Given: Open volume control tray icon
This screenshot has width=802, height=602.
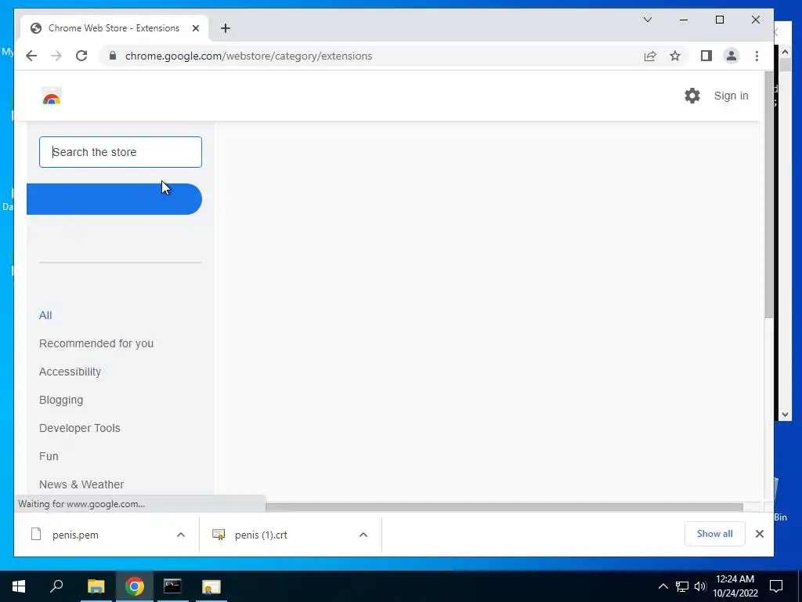Looking at the screenshot, I should [x=700, y=586].
